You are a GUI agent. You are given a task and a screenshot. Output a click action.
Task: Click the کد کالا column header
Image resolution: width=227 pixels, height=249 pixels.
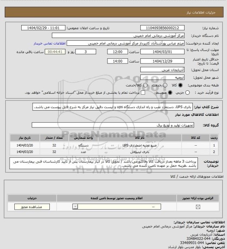pyautogui.click(x=195, y=137)
